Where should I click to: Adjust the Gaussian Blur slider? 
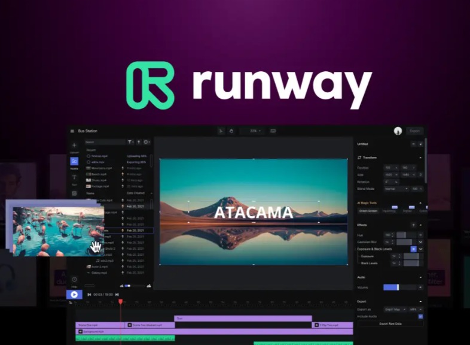(x=406, y=242)
